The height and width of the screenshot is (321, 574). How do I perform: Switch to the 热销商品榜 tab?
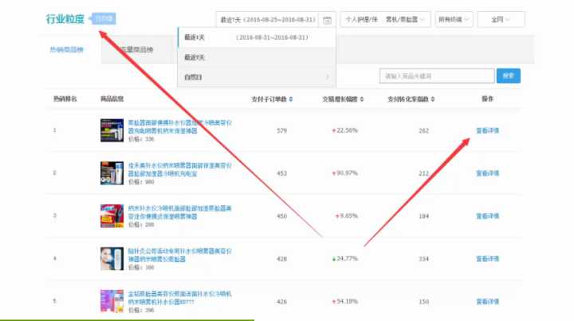pos(68,50)
